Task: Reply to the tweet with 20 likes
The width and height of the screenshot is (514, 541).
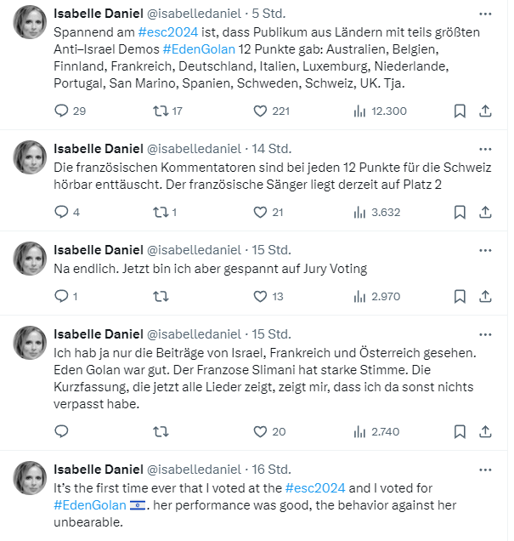Action: pos(62,431)
